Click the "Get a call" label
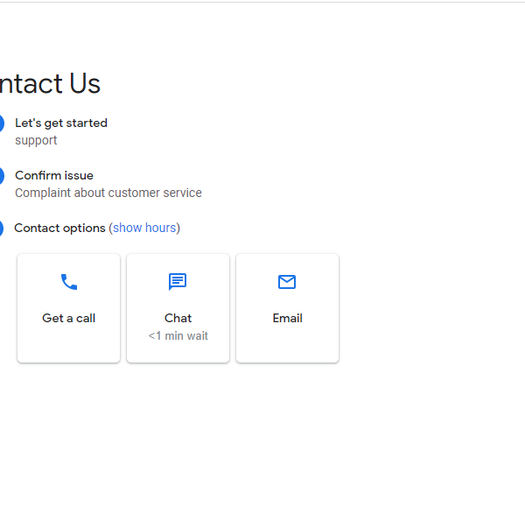Screen dimensions: 525x507 click(x=68, y=318)
